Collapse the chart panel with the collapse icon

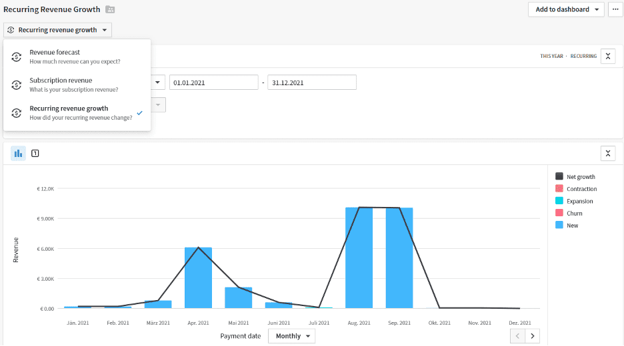tap(608, 153)
